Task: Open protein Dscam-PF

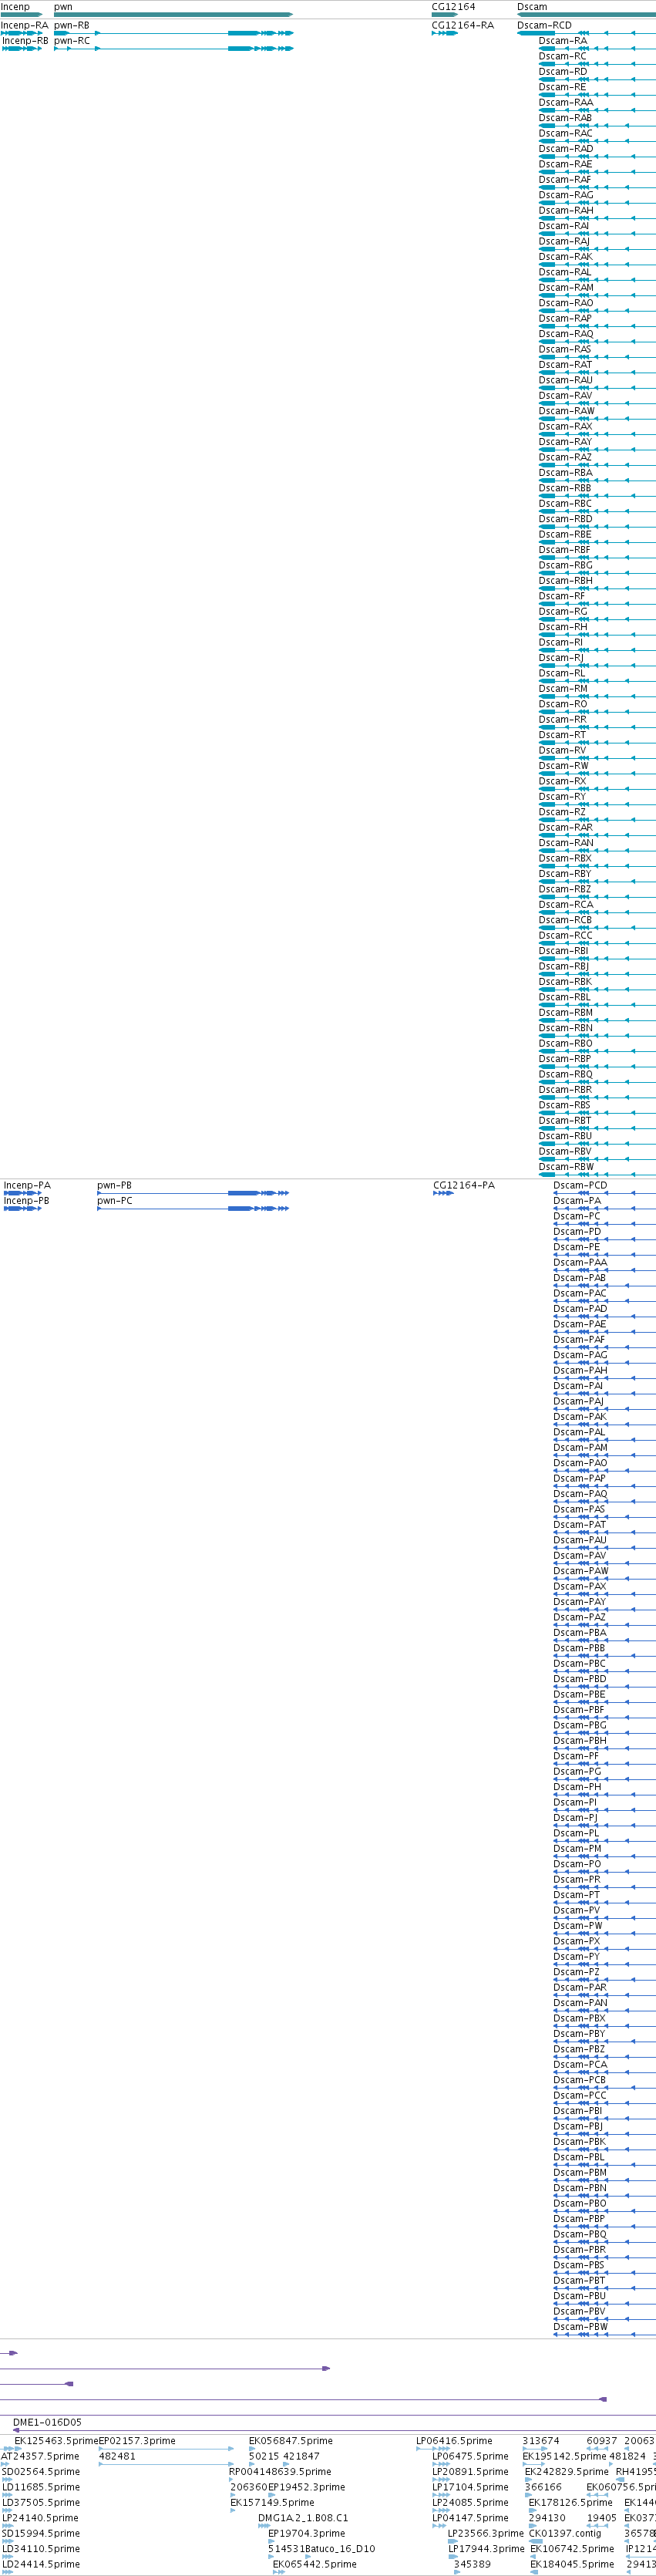Action: (x=576, y=1756)
